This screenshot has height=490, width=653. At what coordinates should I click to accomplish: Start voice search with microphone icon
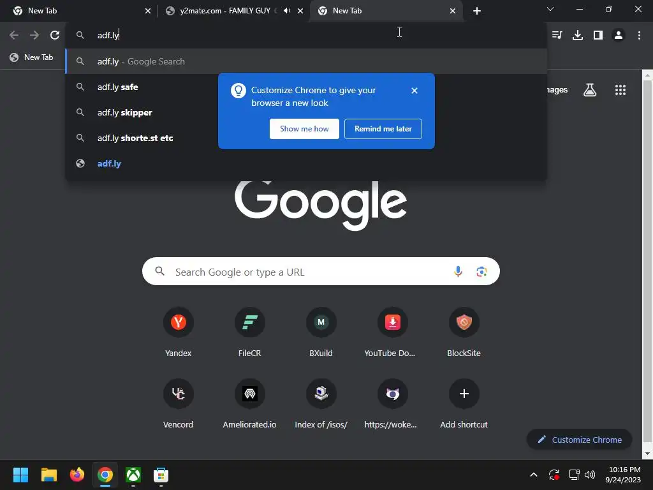pyautogui.click(x=458, y=272)
